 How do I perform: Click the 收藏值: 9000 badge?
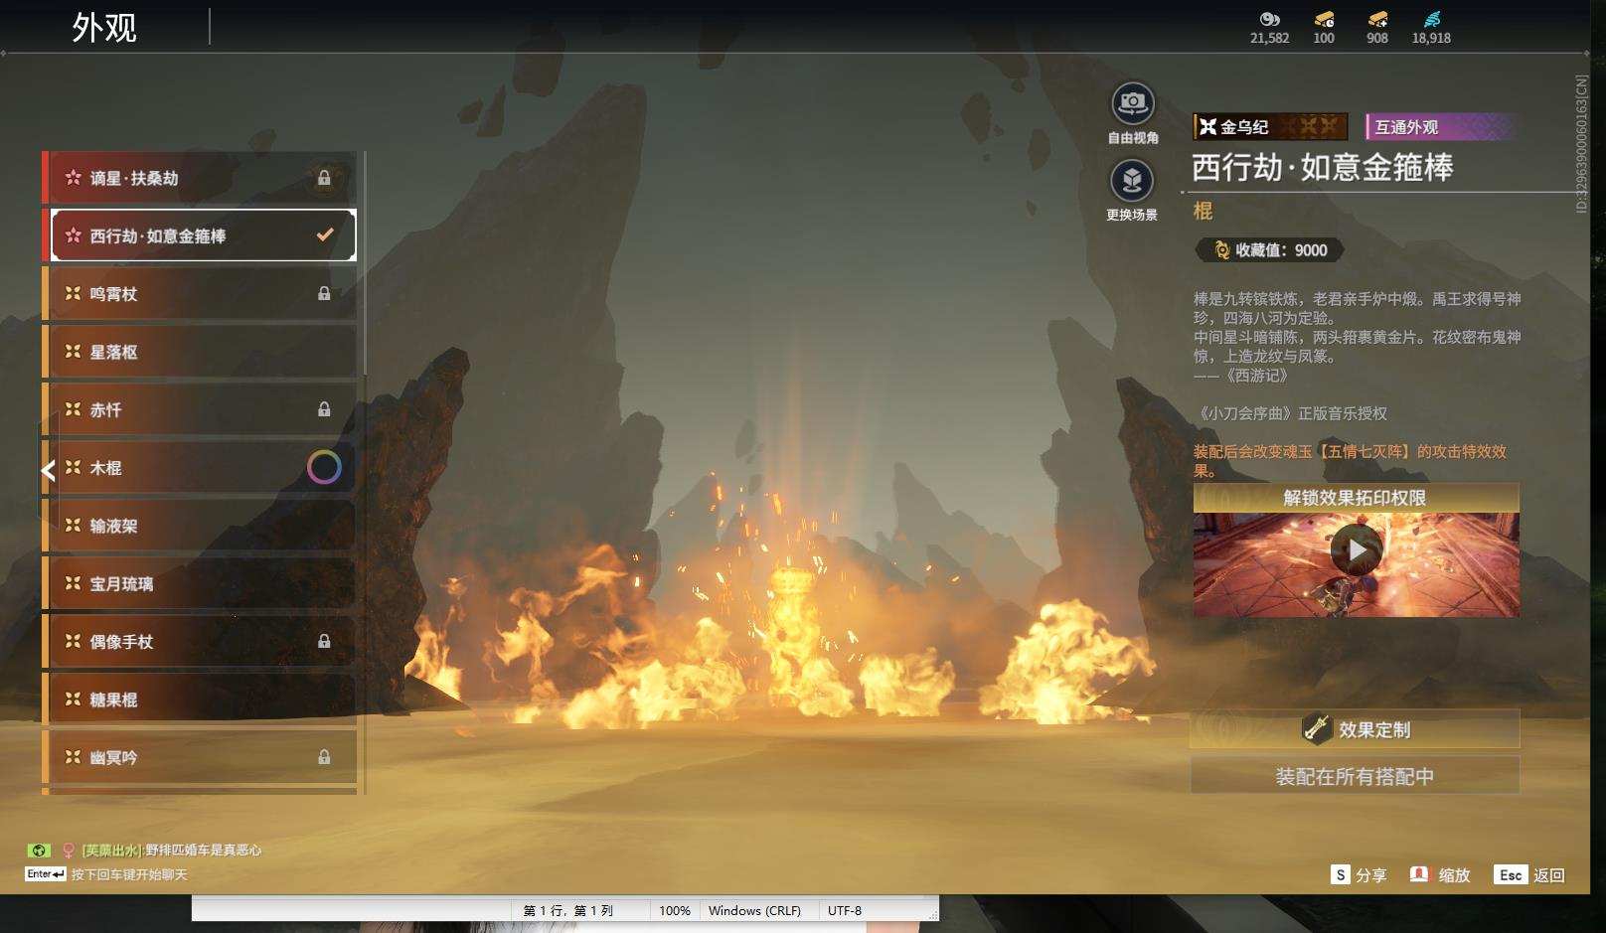(x=1270, y=250)
